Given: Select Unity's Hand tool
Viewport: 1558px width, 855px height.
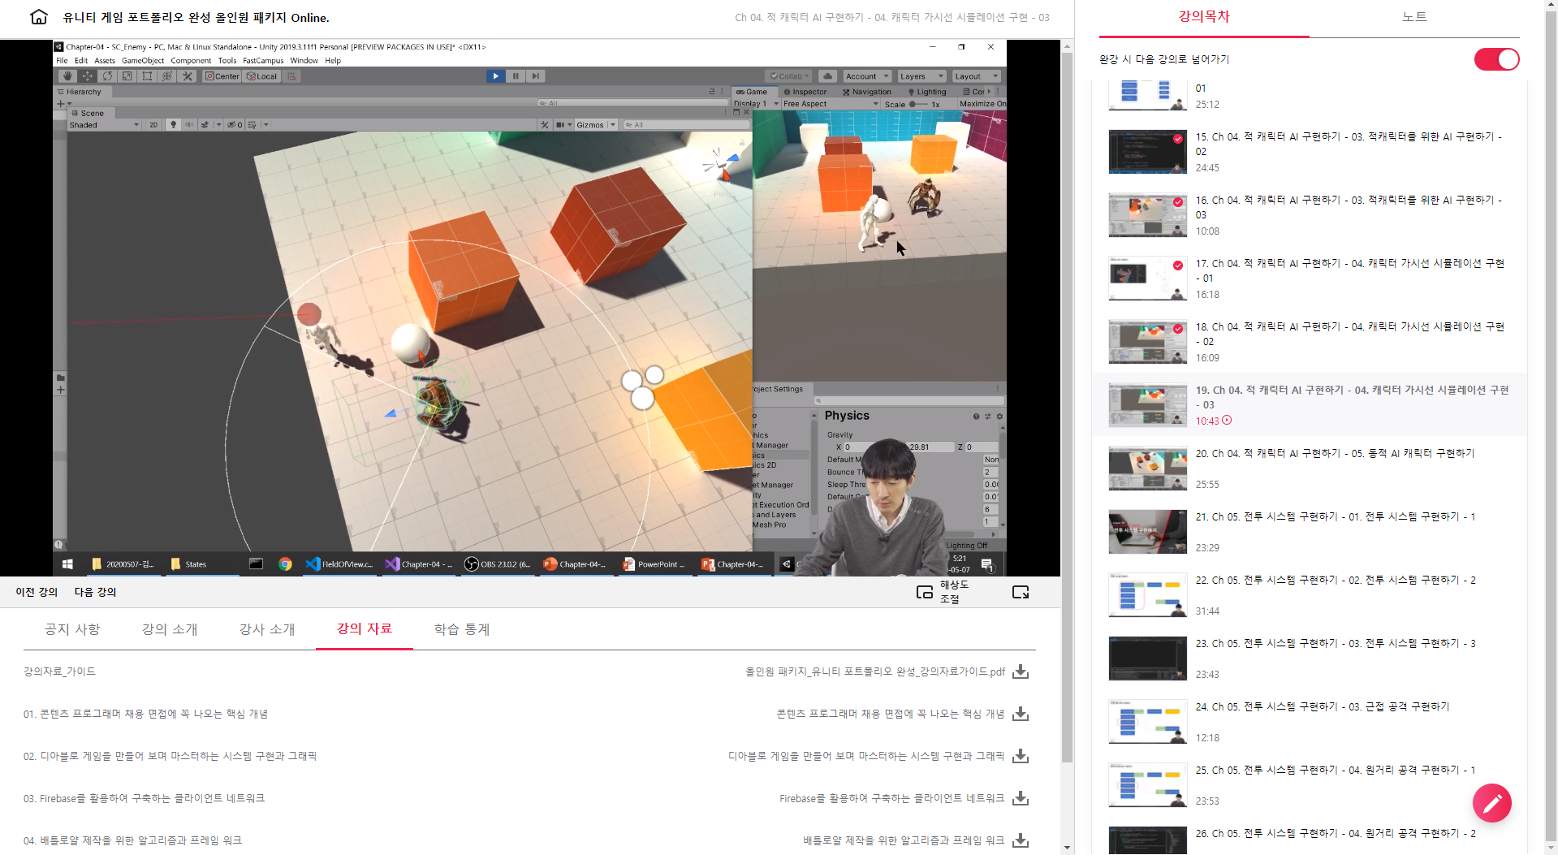Looking at the screenshot, I should pos(67,76).
